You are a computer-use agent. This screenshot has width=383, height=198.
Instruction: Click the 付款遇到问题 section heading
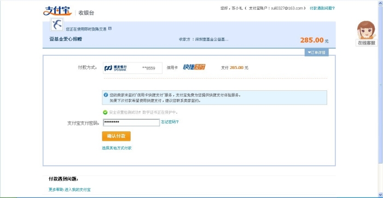(x=63, y=179)
